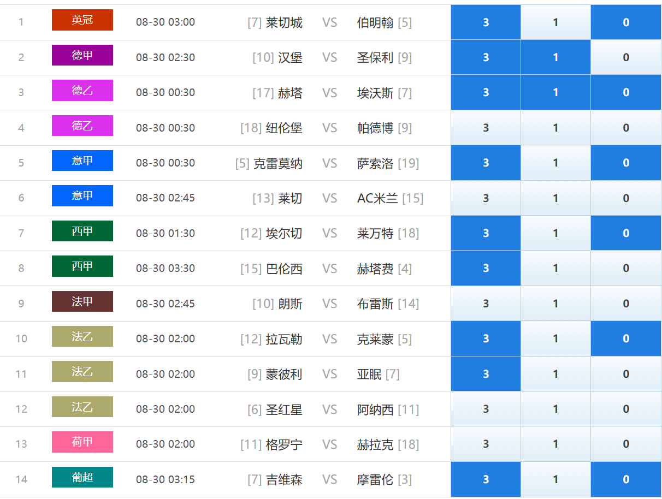Toggle the 3 pick for 拉瓦勒 vs 克莱蒙

tap(486, 338)
